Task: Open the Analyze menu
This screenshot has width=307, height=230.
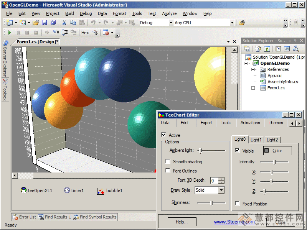Action: point(169,13)
